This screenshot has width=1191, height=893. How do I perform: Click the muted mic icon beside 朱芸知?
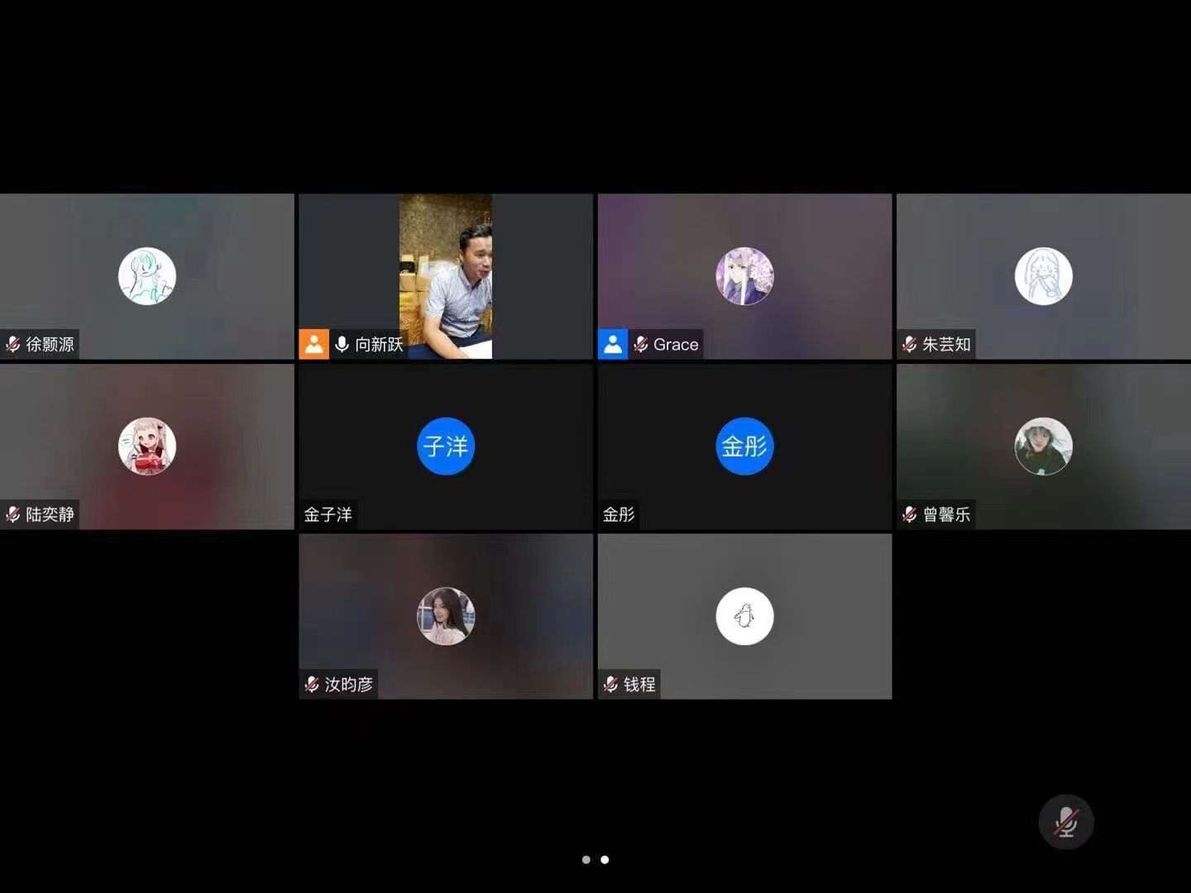click(x=910, y=345)
